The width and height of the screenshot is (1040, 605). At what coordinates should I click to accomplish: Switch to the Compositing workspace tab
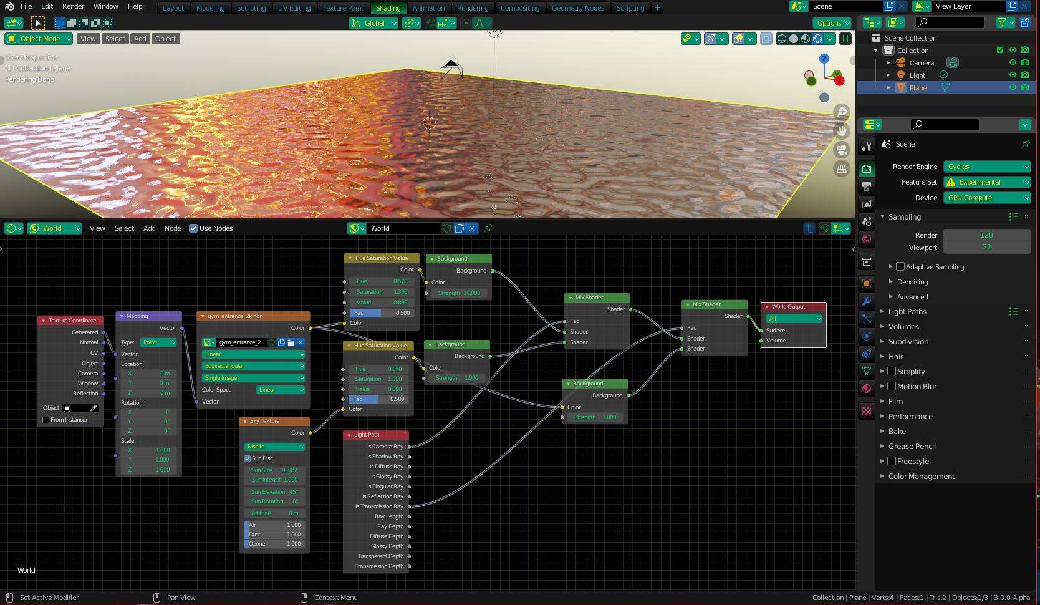[519, 8]
